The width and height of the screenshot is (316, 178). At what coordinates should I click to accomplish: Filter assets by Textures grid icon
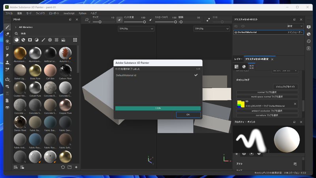coord(56,40)
